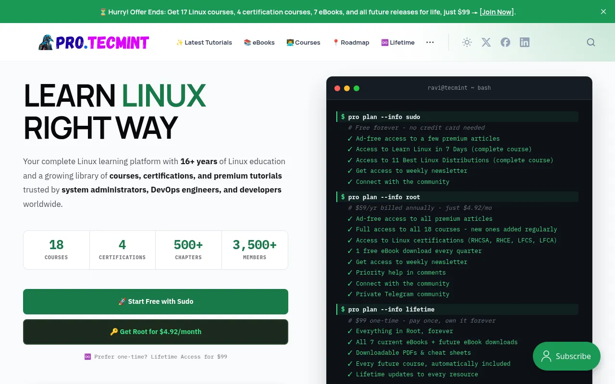This screenshot has height=384, width=615.
Task: Click the 18 Courses stat
Action: 56,250
